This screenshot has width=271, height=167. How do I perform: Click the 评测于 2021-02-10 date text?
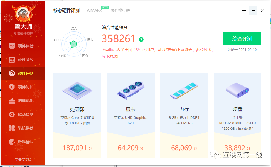click(242, 50)
